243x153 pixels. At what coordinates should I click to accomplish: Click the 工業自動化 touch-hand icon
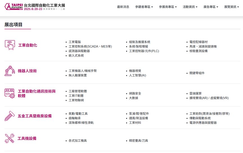coord(10,45)
